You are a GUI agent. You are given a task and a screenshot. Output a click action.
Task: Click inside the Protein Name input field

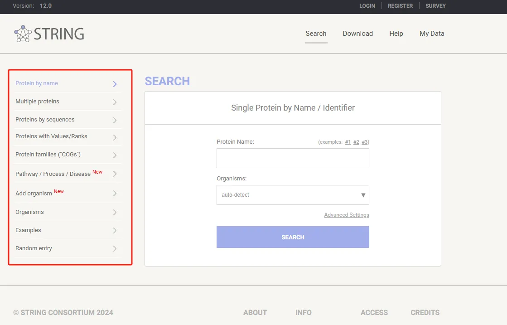pyautogui.click(x=293, y=158)
